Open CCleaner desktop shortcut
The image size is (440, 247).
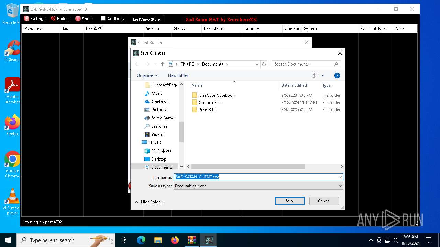12,51
